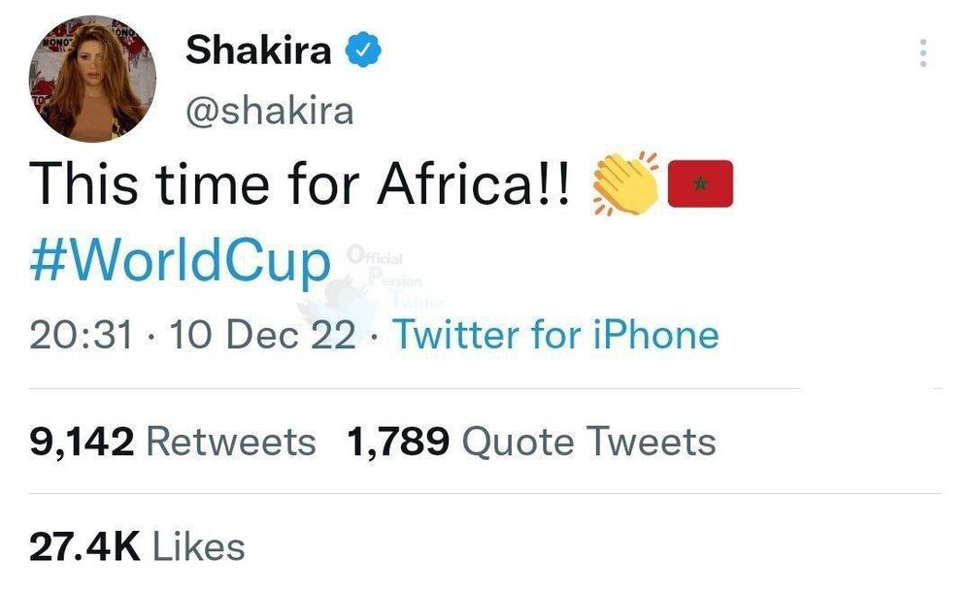Click the 1,789 quote count number
Screen dimensions: 971x591
[398, 443]
